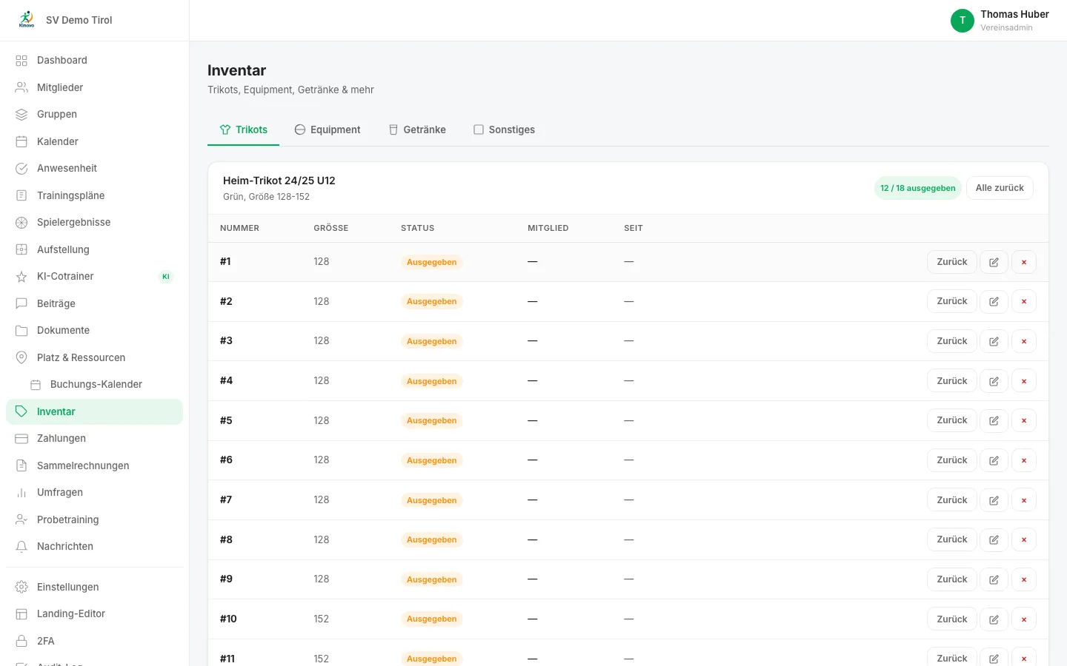Open the Buchungs-Kalender sub-item
This screenshot has height=666, width=1067.
pyautogui.click(x=94, y=384)
